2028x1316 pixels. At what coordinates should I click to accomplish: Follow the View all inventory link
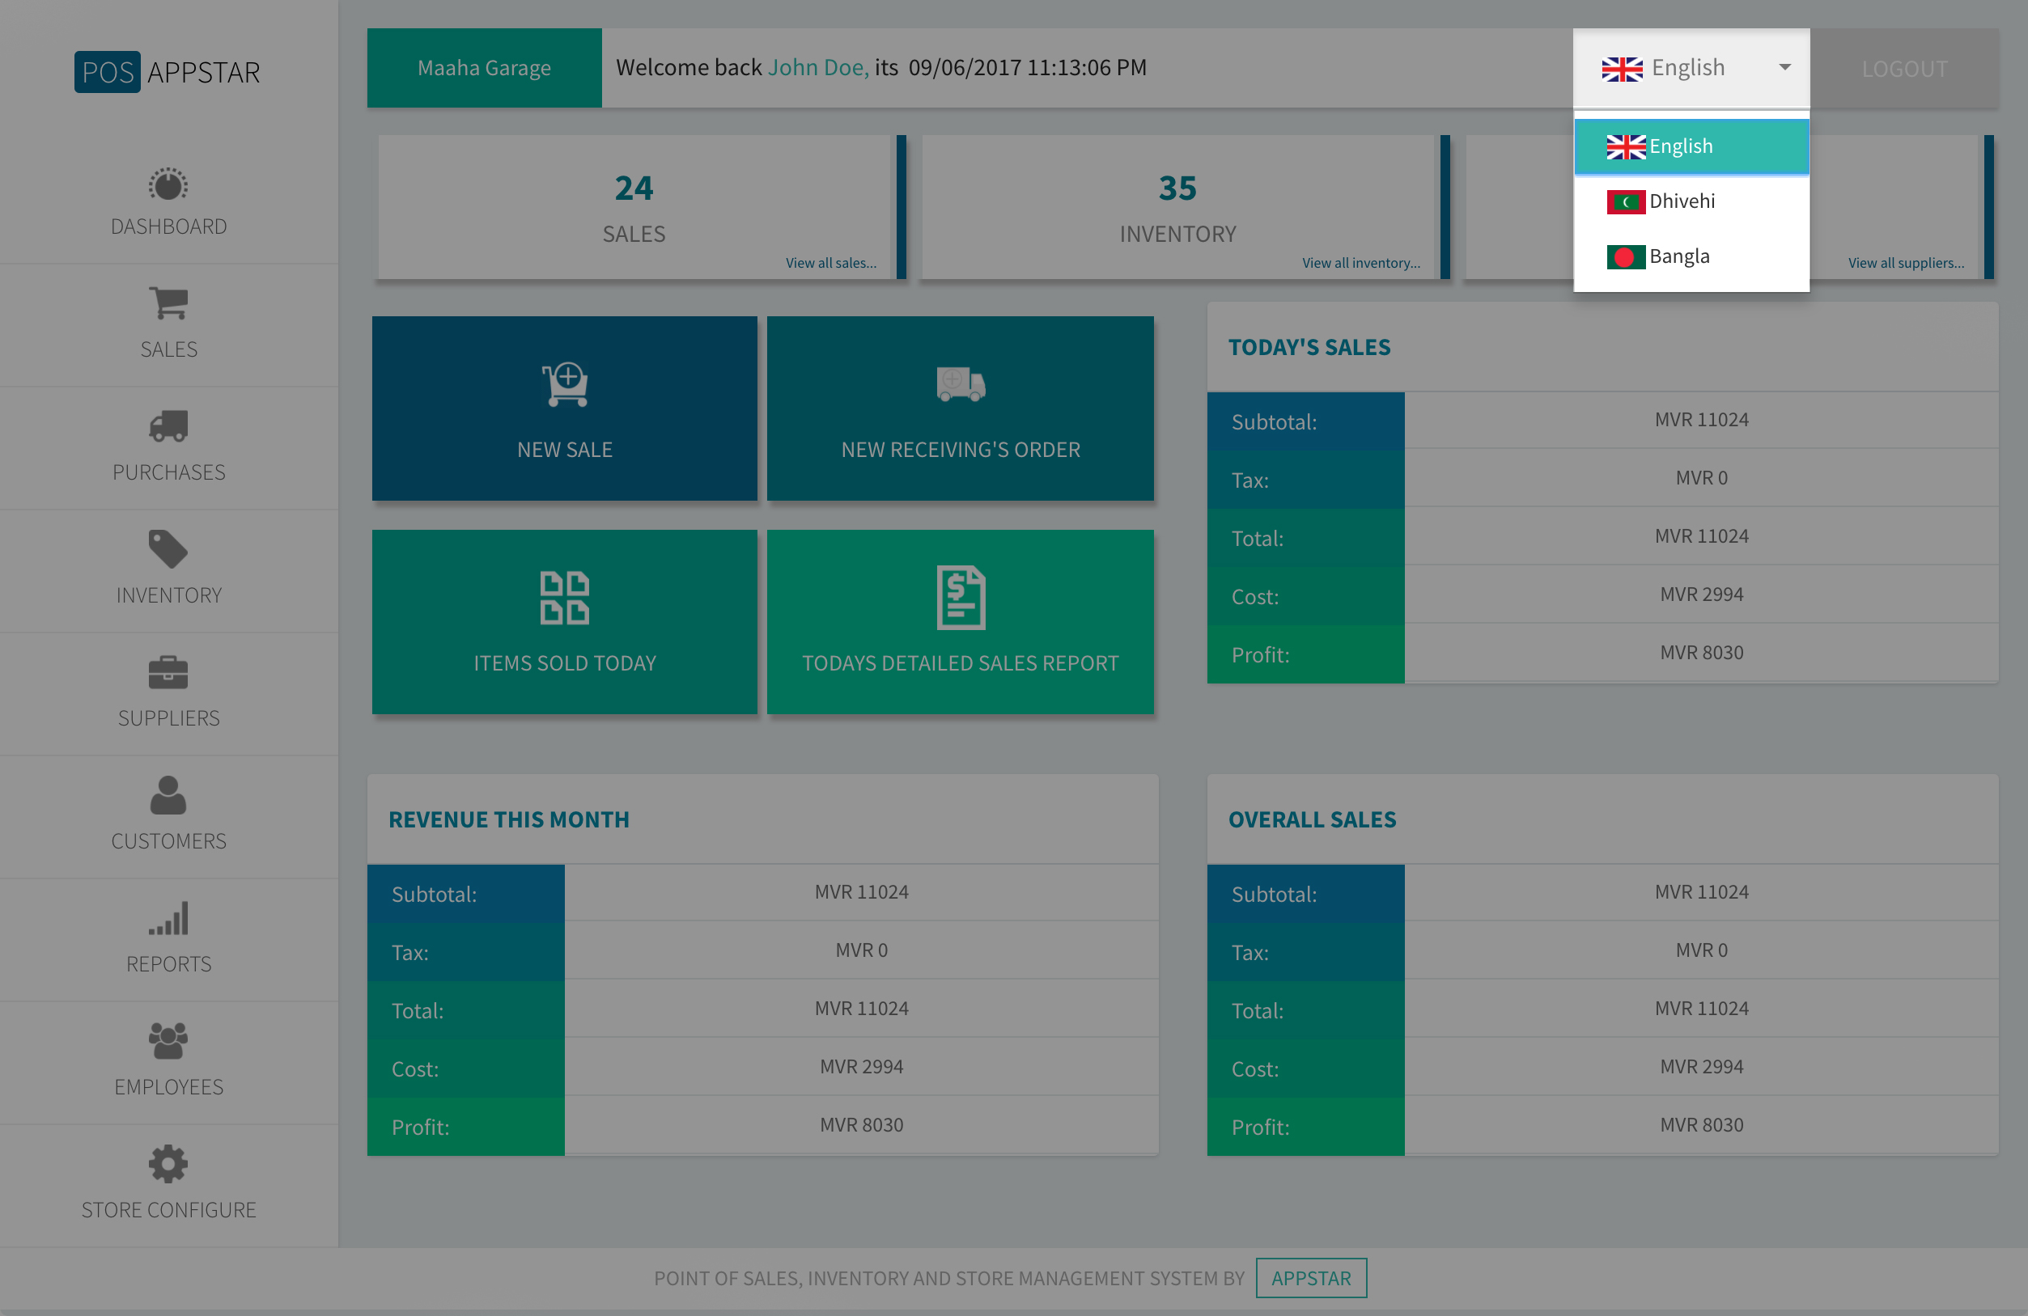[1360, 263]
